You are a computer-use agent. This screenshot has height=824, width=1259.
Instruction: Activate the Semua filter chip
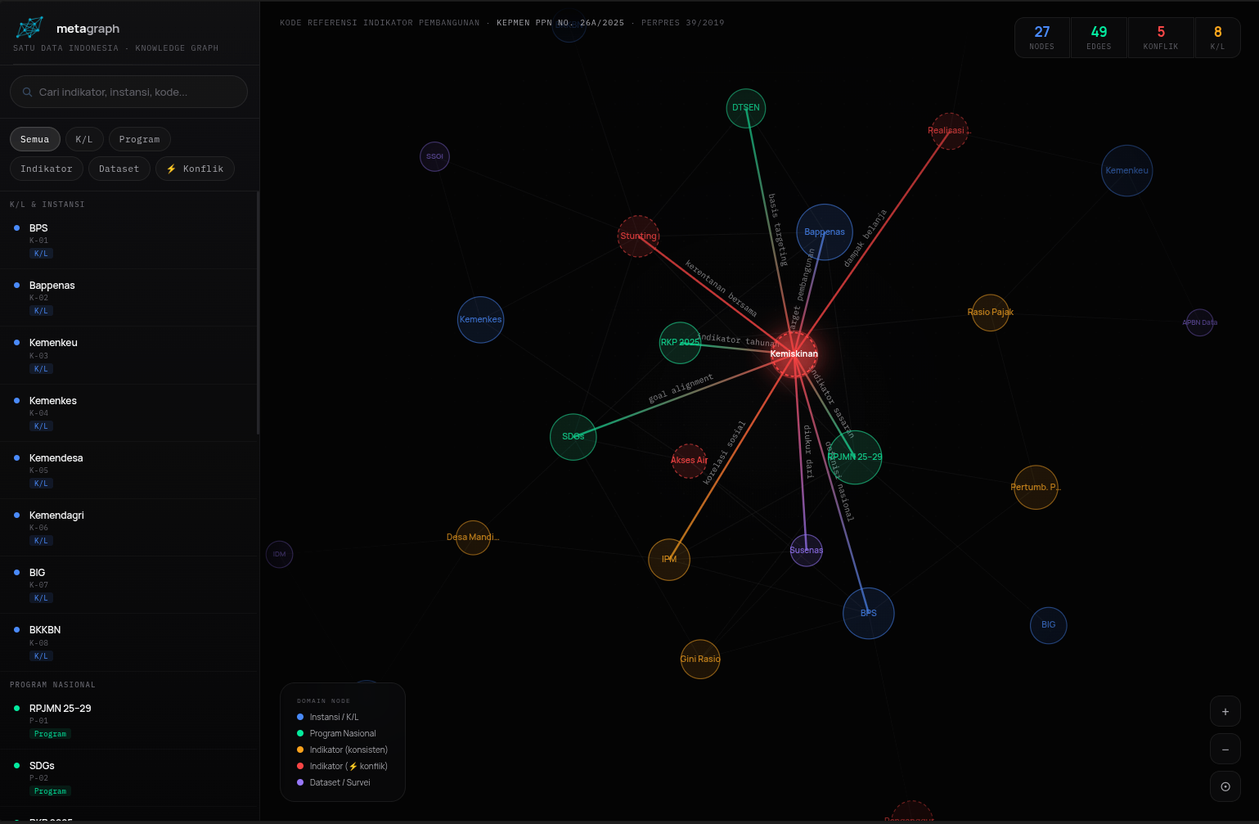[35, 139]
